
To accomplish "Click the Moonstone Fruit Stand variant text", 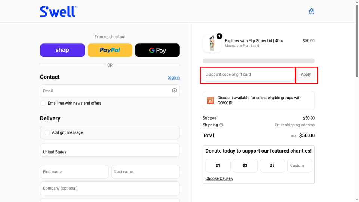I will 242,46.
